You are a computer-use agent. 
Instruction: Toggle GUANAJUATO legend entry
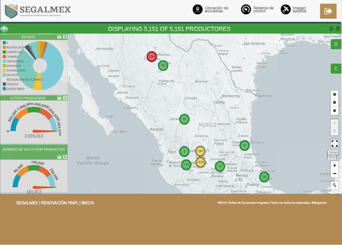tap(16, 70)
